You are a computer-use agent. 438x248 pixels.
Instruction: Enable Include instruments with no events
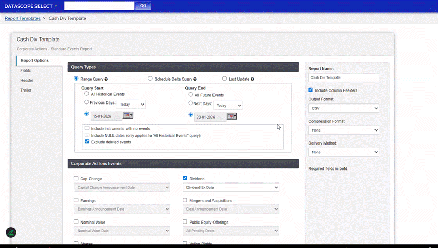(x=87, y=128)
